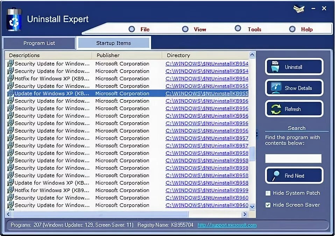This screenshot has width=335, height=236.
Task: Click the scrollbar down arrow
Action: (x=252, y=206)
